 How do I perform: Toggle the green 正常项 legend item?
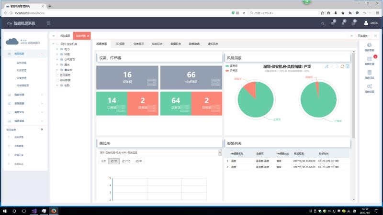[x=233, y=65]
